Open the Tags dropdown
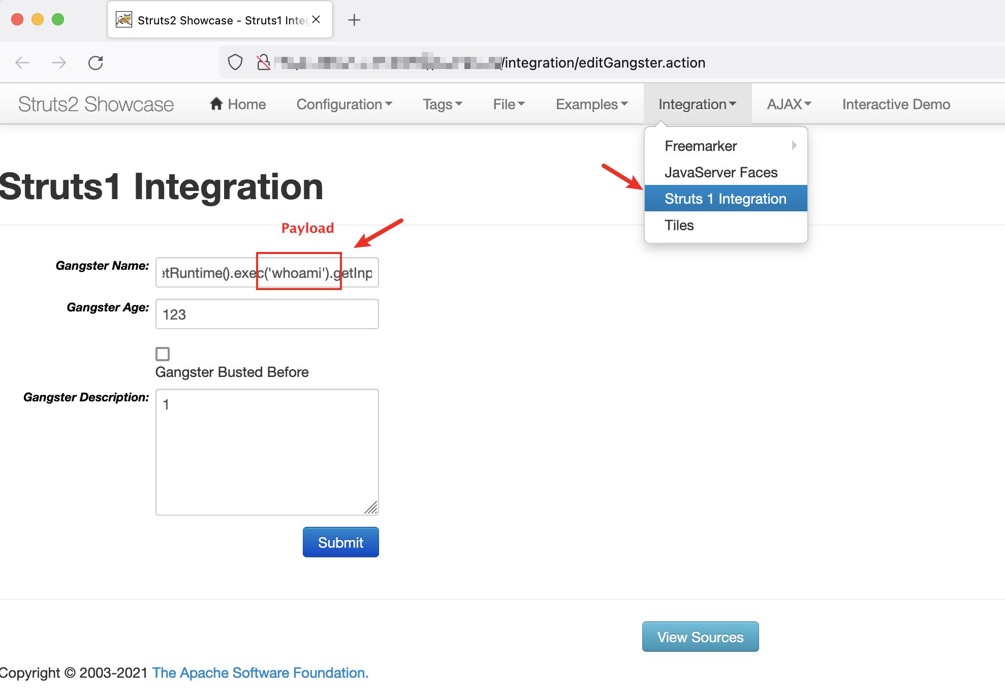1005x696 pixels. click(442, 104)
